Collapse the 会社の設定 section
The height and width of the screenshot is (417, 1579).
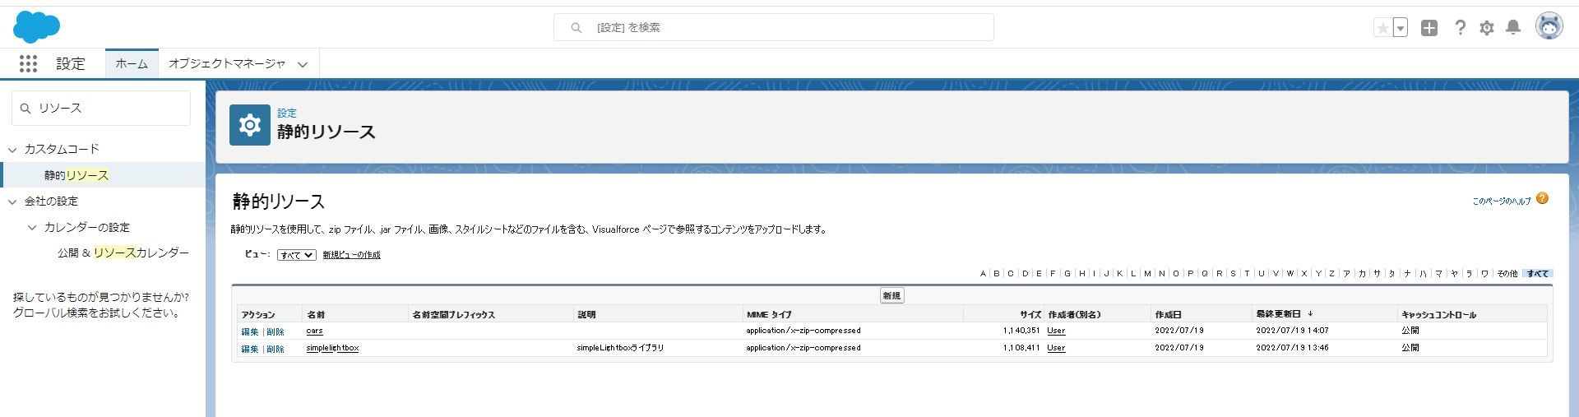coord(12,202)
